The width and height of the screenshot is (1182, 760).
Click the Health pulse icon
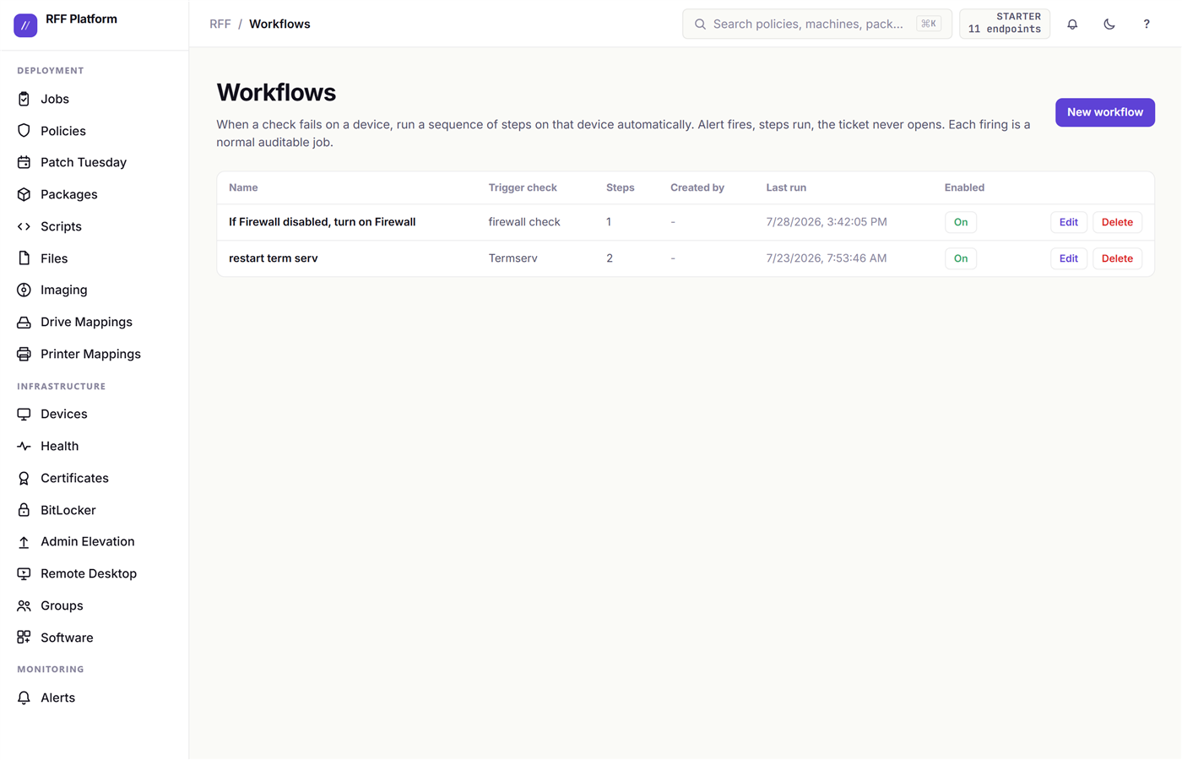(24, 446)
